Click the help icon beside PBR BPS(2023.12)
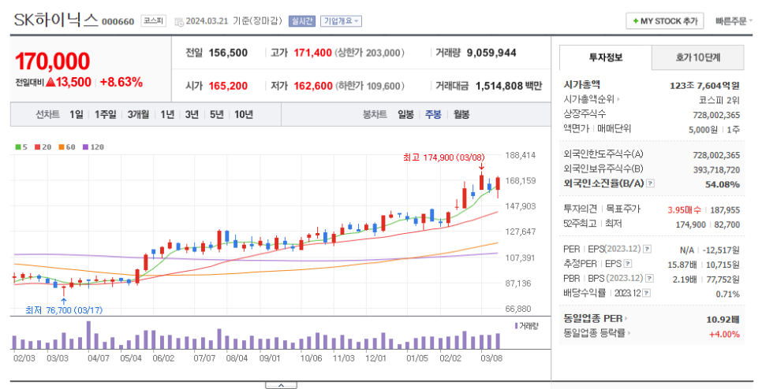The height and width of the screenshot is (389, 762). (649, 279)
